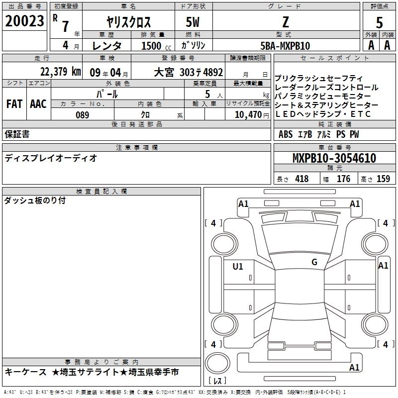Select the recycle deposit 10,470円

tap(252, 115)
